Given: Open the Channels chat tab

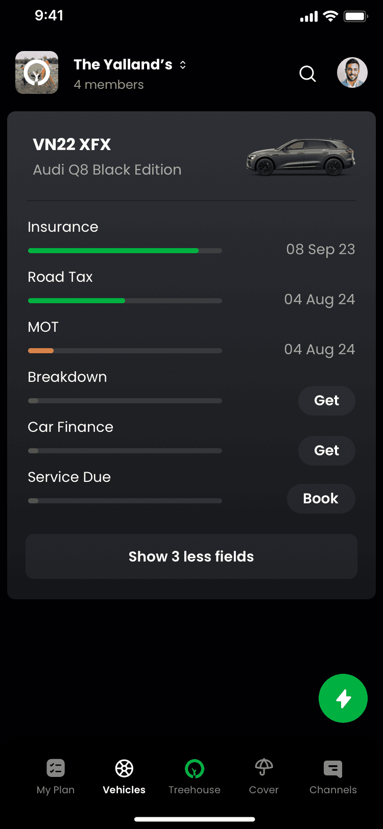Looking at the screenshot, I should [333, 777].
